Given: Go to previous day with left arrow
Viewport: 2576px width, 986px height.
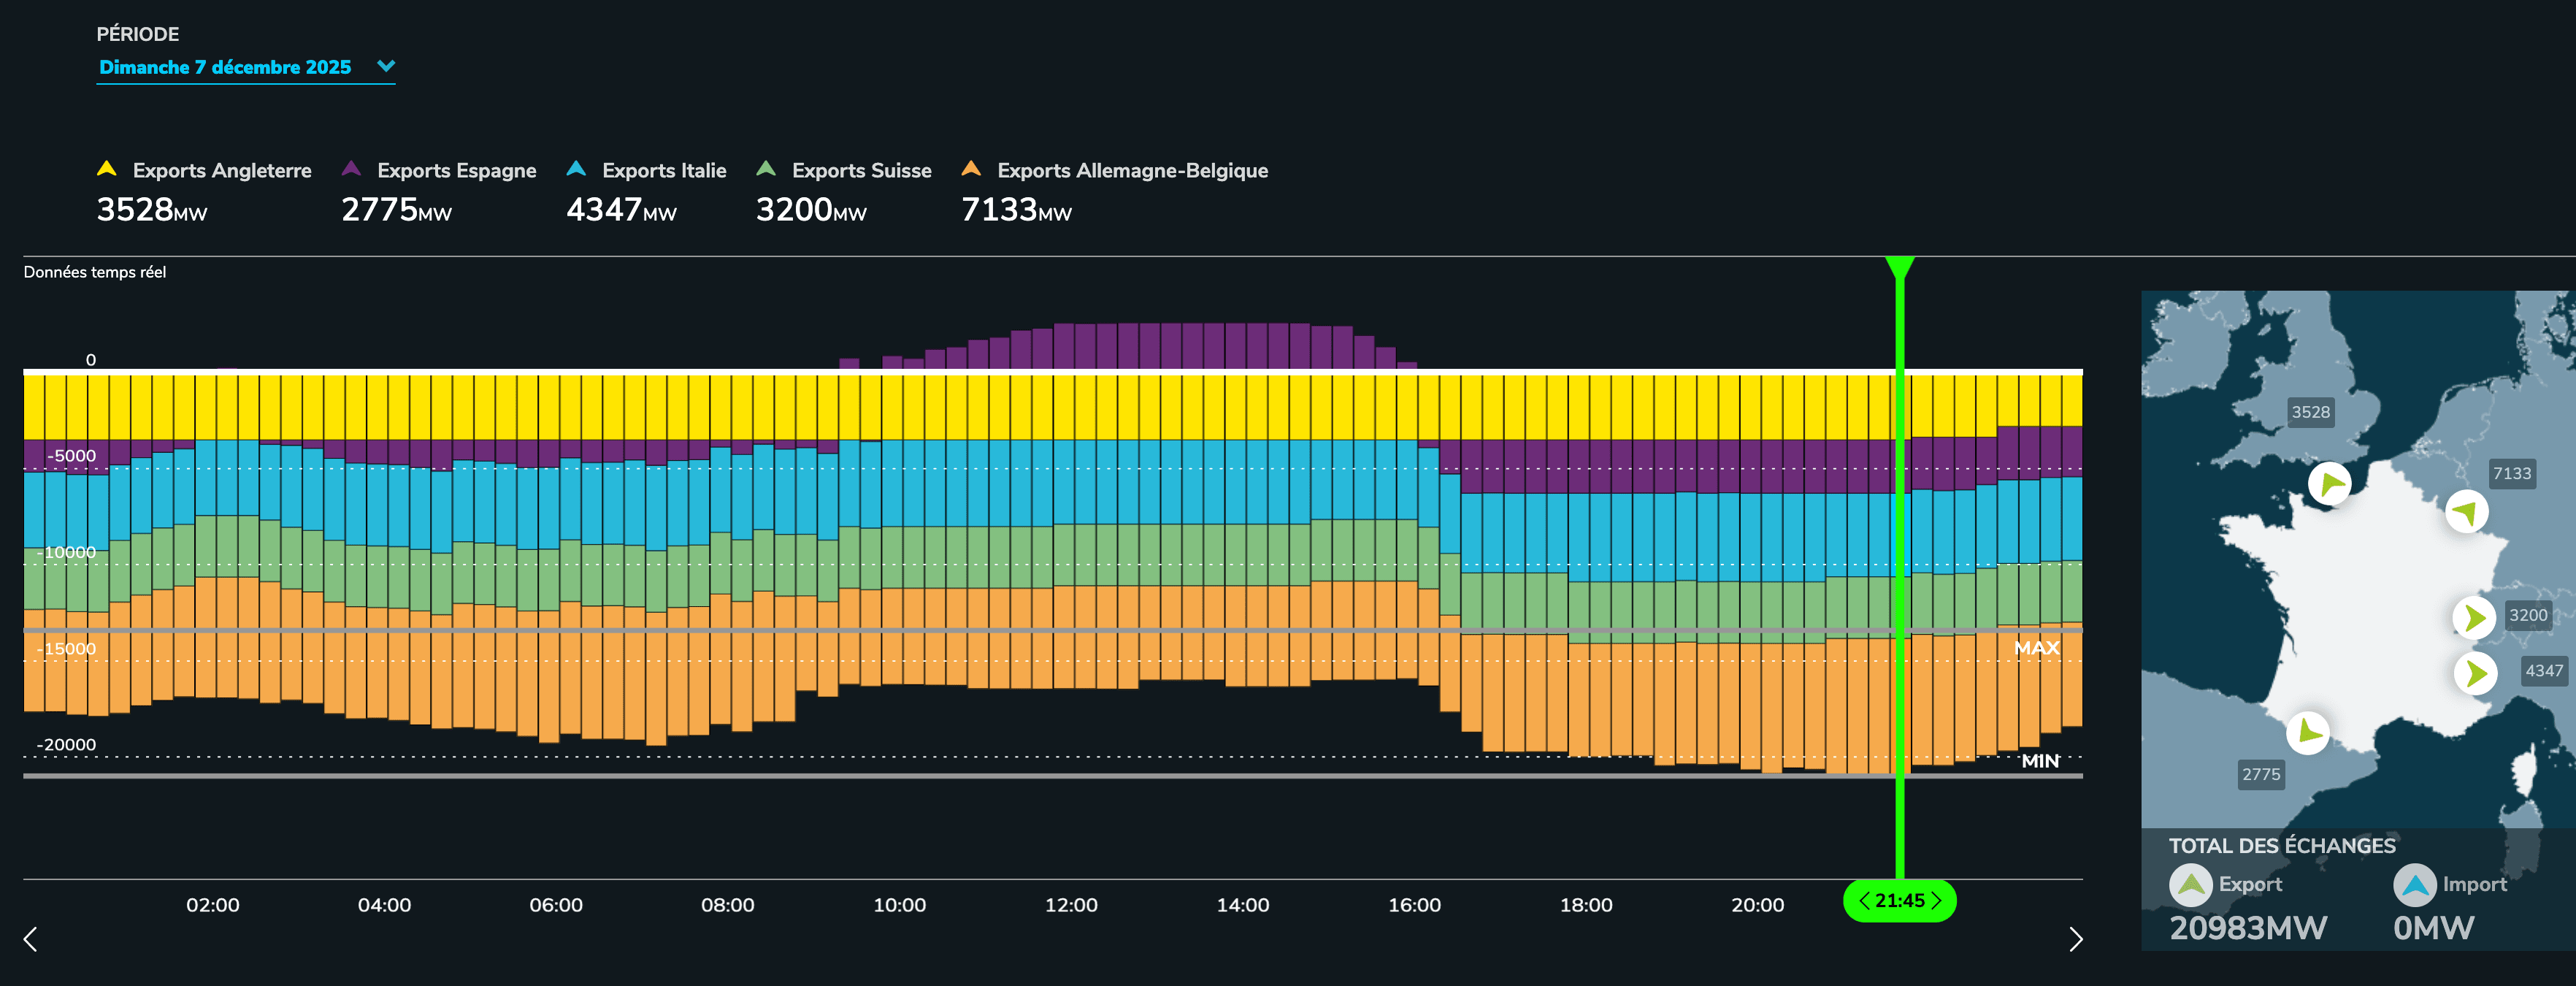Looking at the screenshot, I should click(x=30, y=939).
